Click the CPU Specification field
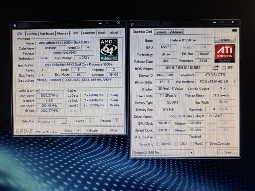 pos(78,64)
